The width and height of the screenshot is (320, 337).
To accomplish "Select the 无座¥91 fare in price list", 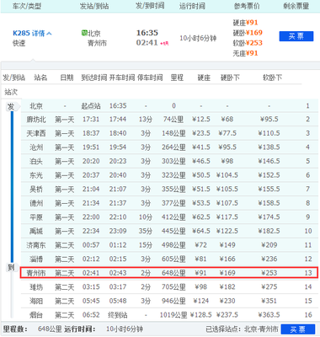I will tap(245, 53).
